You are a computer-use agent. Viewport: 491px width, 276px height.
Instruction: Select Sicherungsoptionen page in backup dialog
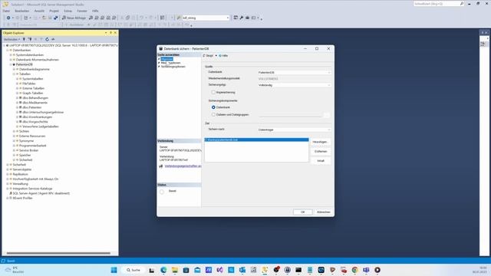click(173, 67)
